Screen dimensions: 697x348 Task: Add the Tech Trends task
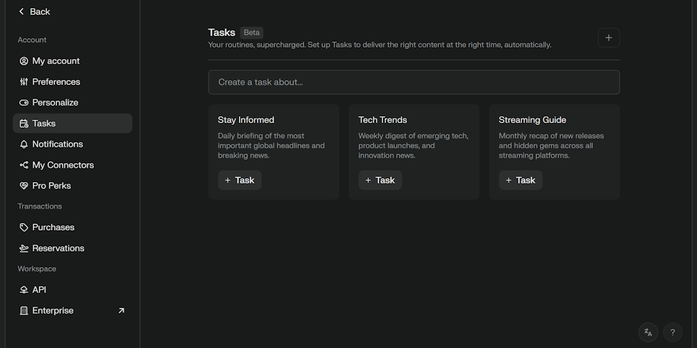click(x=380, y=180)
